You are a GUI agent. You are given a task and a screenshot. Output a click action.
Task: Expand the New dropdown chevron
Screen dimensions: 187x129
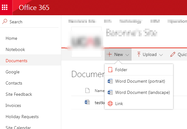tap(127, 55)
